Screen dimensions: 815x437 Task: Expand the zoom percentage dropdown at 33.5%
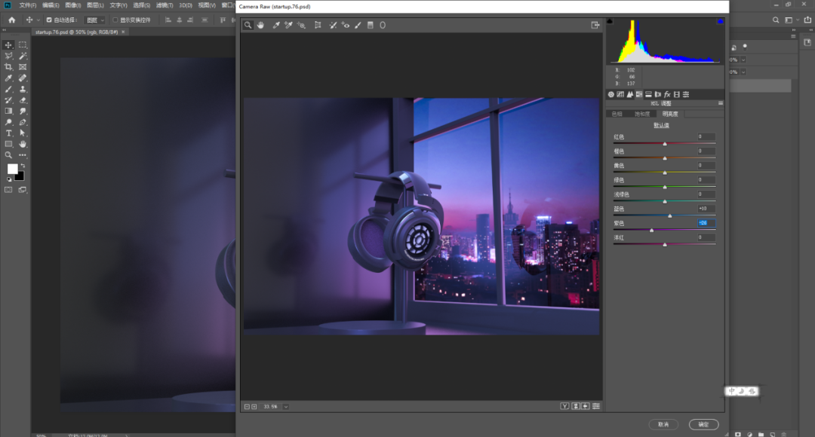(x=286, y=407)
